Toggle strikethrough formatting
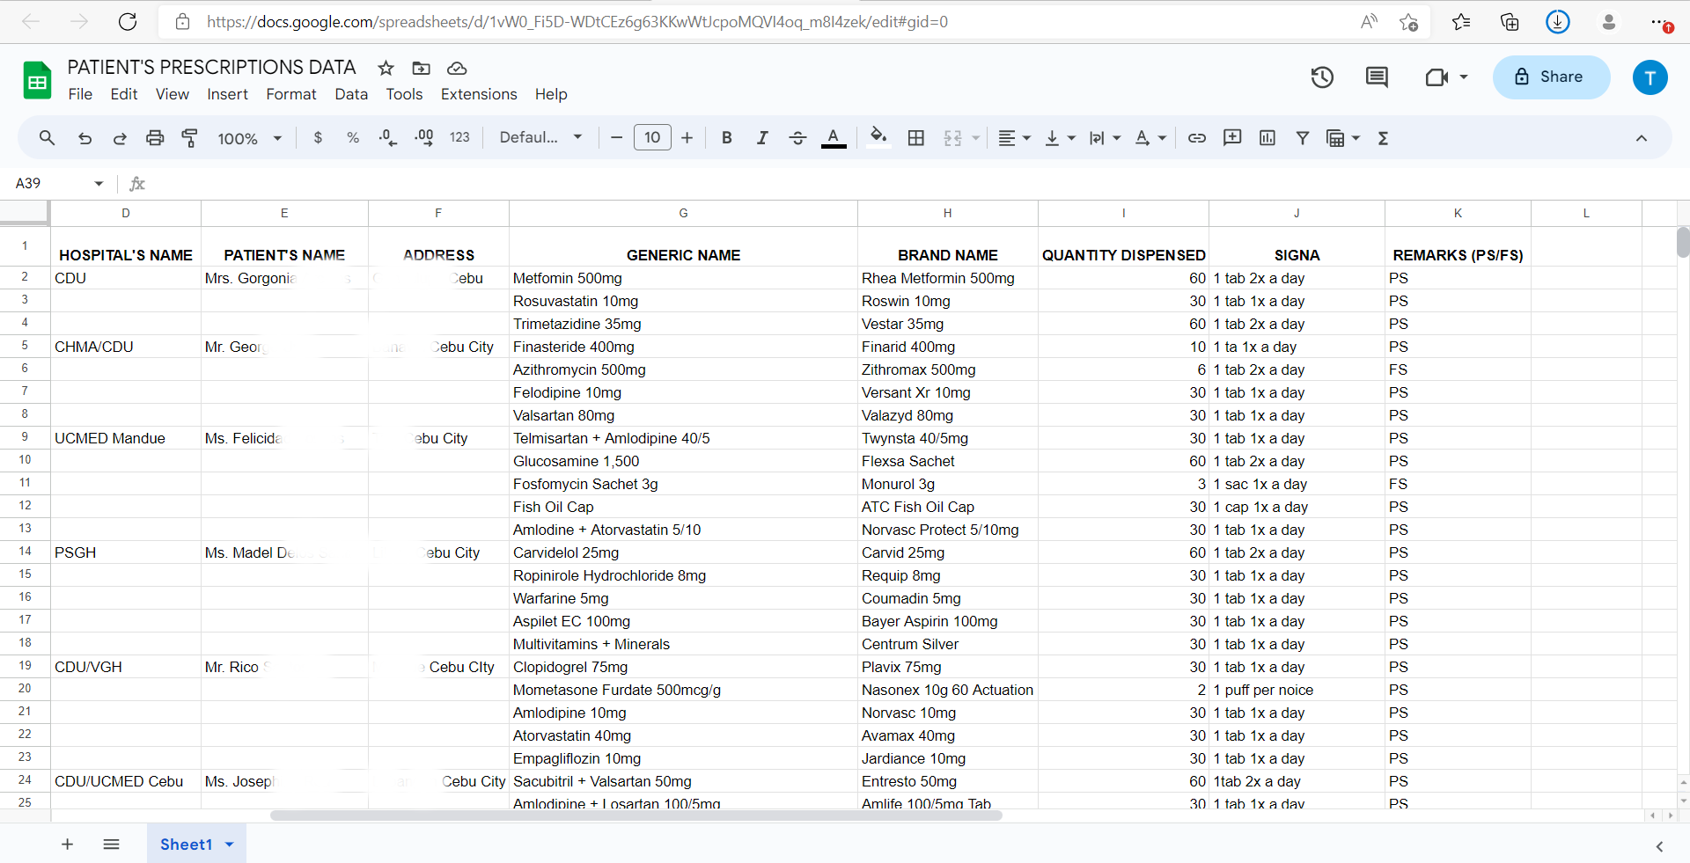1690x863 pixels. [797, 138]
